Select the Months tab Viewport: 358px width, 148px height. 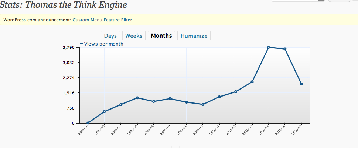[x=161, y=36]
